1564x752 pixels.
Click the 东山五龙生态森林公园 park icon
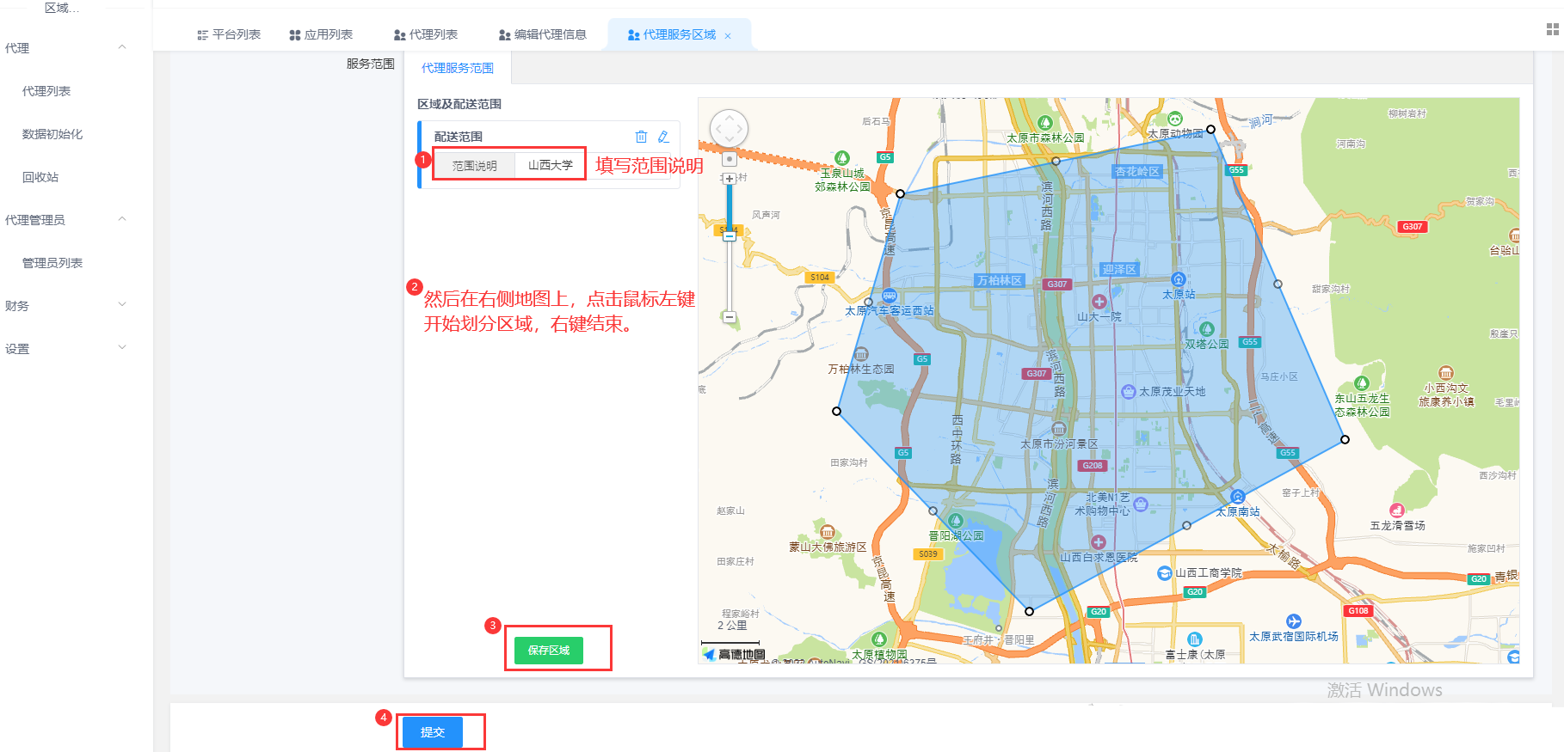tap(1362, 383)
